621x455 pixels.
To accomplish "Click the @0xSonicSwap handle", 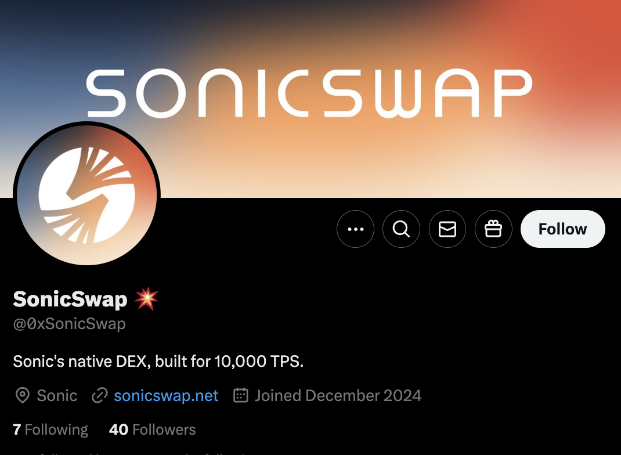I will pos(69,324).
